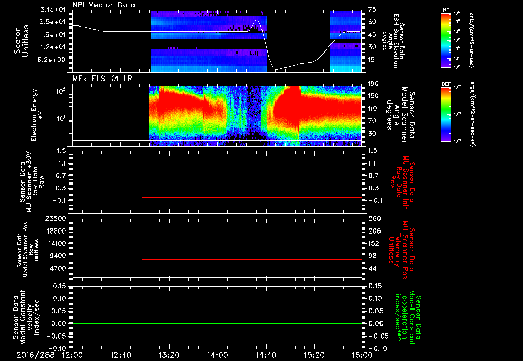This screenshot has width=523, height=361.
Task: Click the 16:00 time tick label
Action: [362, 355]
